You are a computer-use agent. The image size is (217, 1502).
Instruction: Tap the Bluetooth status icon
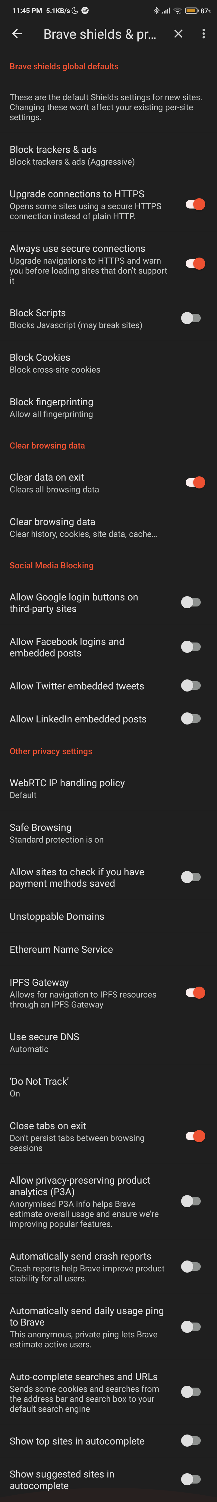156,11
